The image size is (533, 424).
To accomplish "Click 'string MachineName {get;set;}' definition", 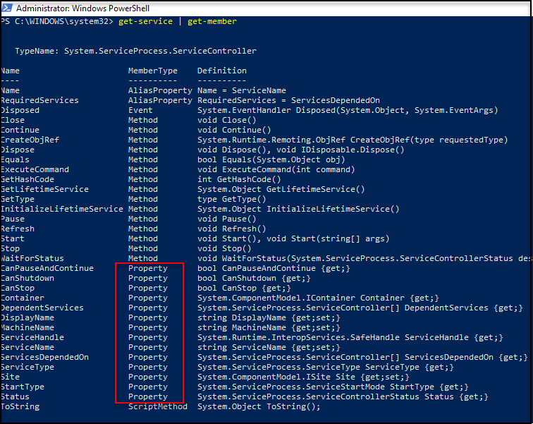I will click(269, 327).
